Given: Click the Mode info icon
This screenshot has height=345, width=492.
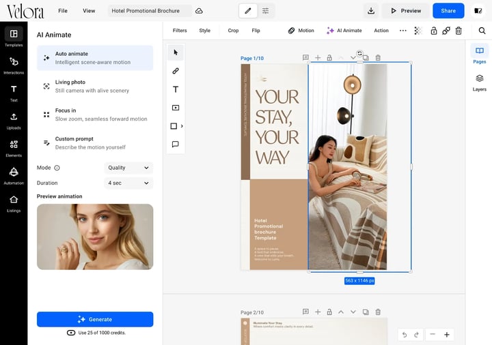Looking at the screenshot, I should [x=57, y=168].
